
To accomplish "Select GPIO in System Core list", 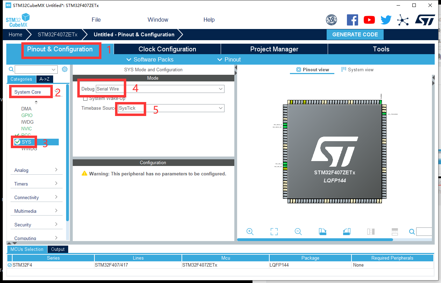I will (x=27, y=115).
